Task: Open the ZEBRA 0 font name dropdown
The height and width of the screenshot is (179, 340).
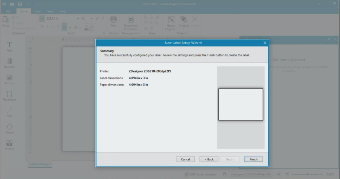Action: coord(78,19)
